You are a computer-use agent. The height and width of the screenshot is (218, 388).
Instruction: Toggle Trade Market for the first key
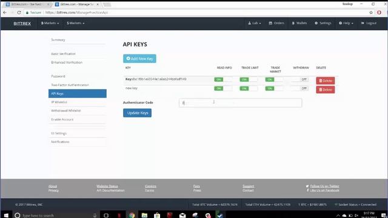coord(274,79)
